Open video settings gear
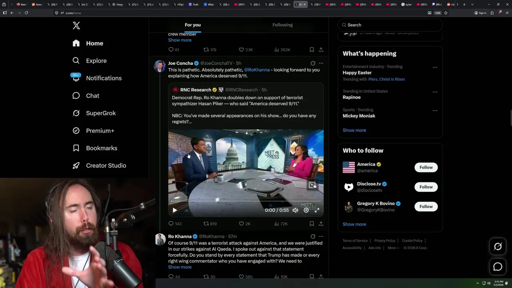The width and height of the screenshot is (512, 288). (306, 210)
